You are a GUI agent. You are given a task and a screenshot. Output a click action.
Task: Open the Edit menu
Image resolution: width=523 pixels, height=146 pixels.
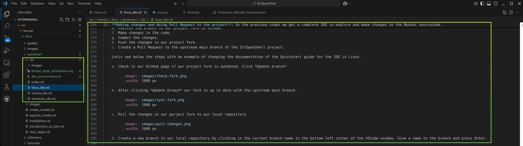[24, 4]
